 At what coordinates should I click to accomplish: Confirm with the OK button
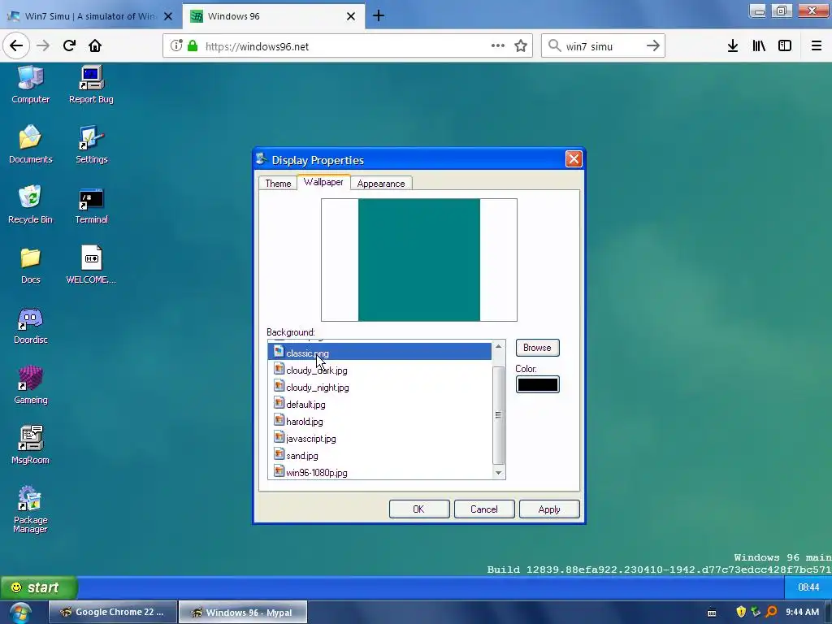pyautogui.click(x=418, y=509)
